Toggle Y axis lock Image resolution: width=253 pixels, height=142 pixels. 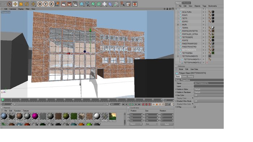click(x=46, y=4)
